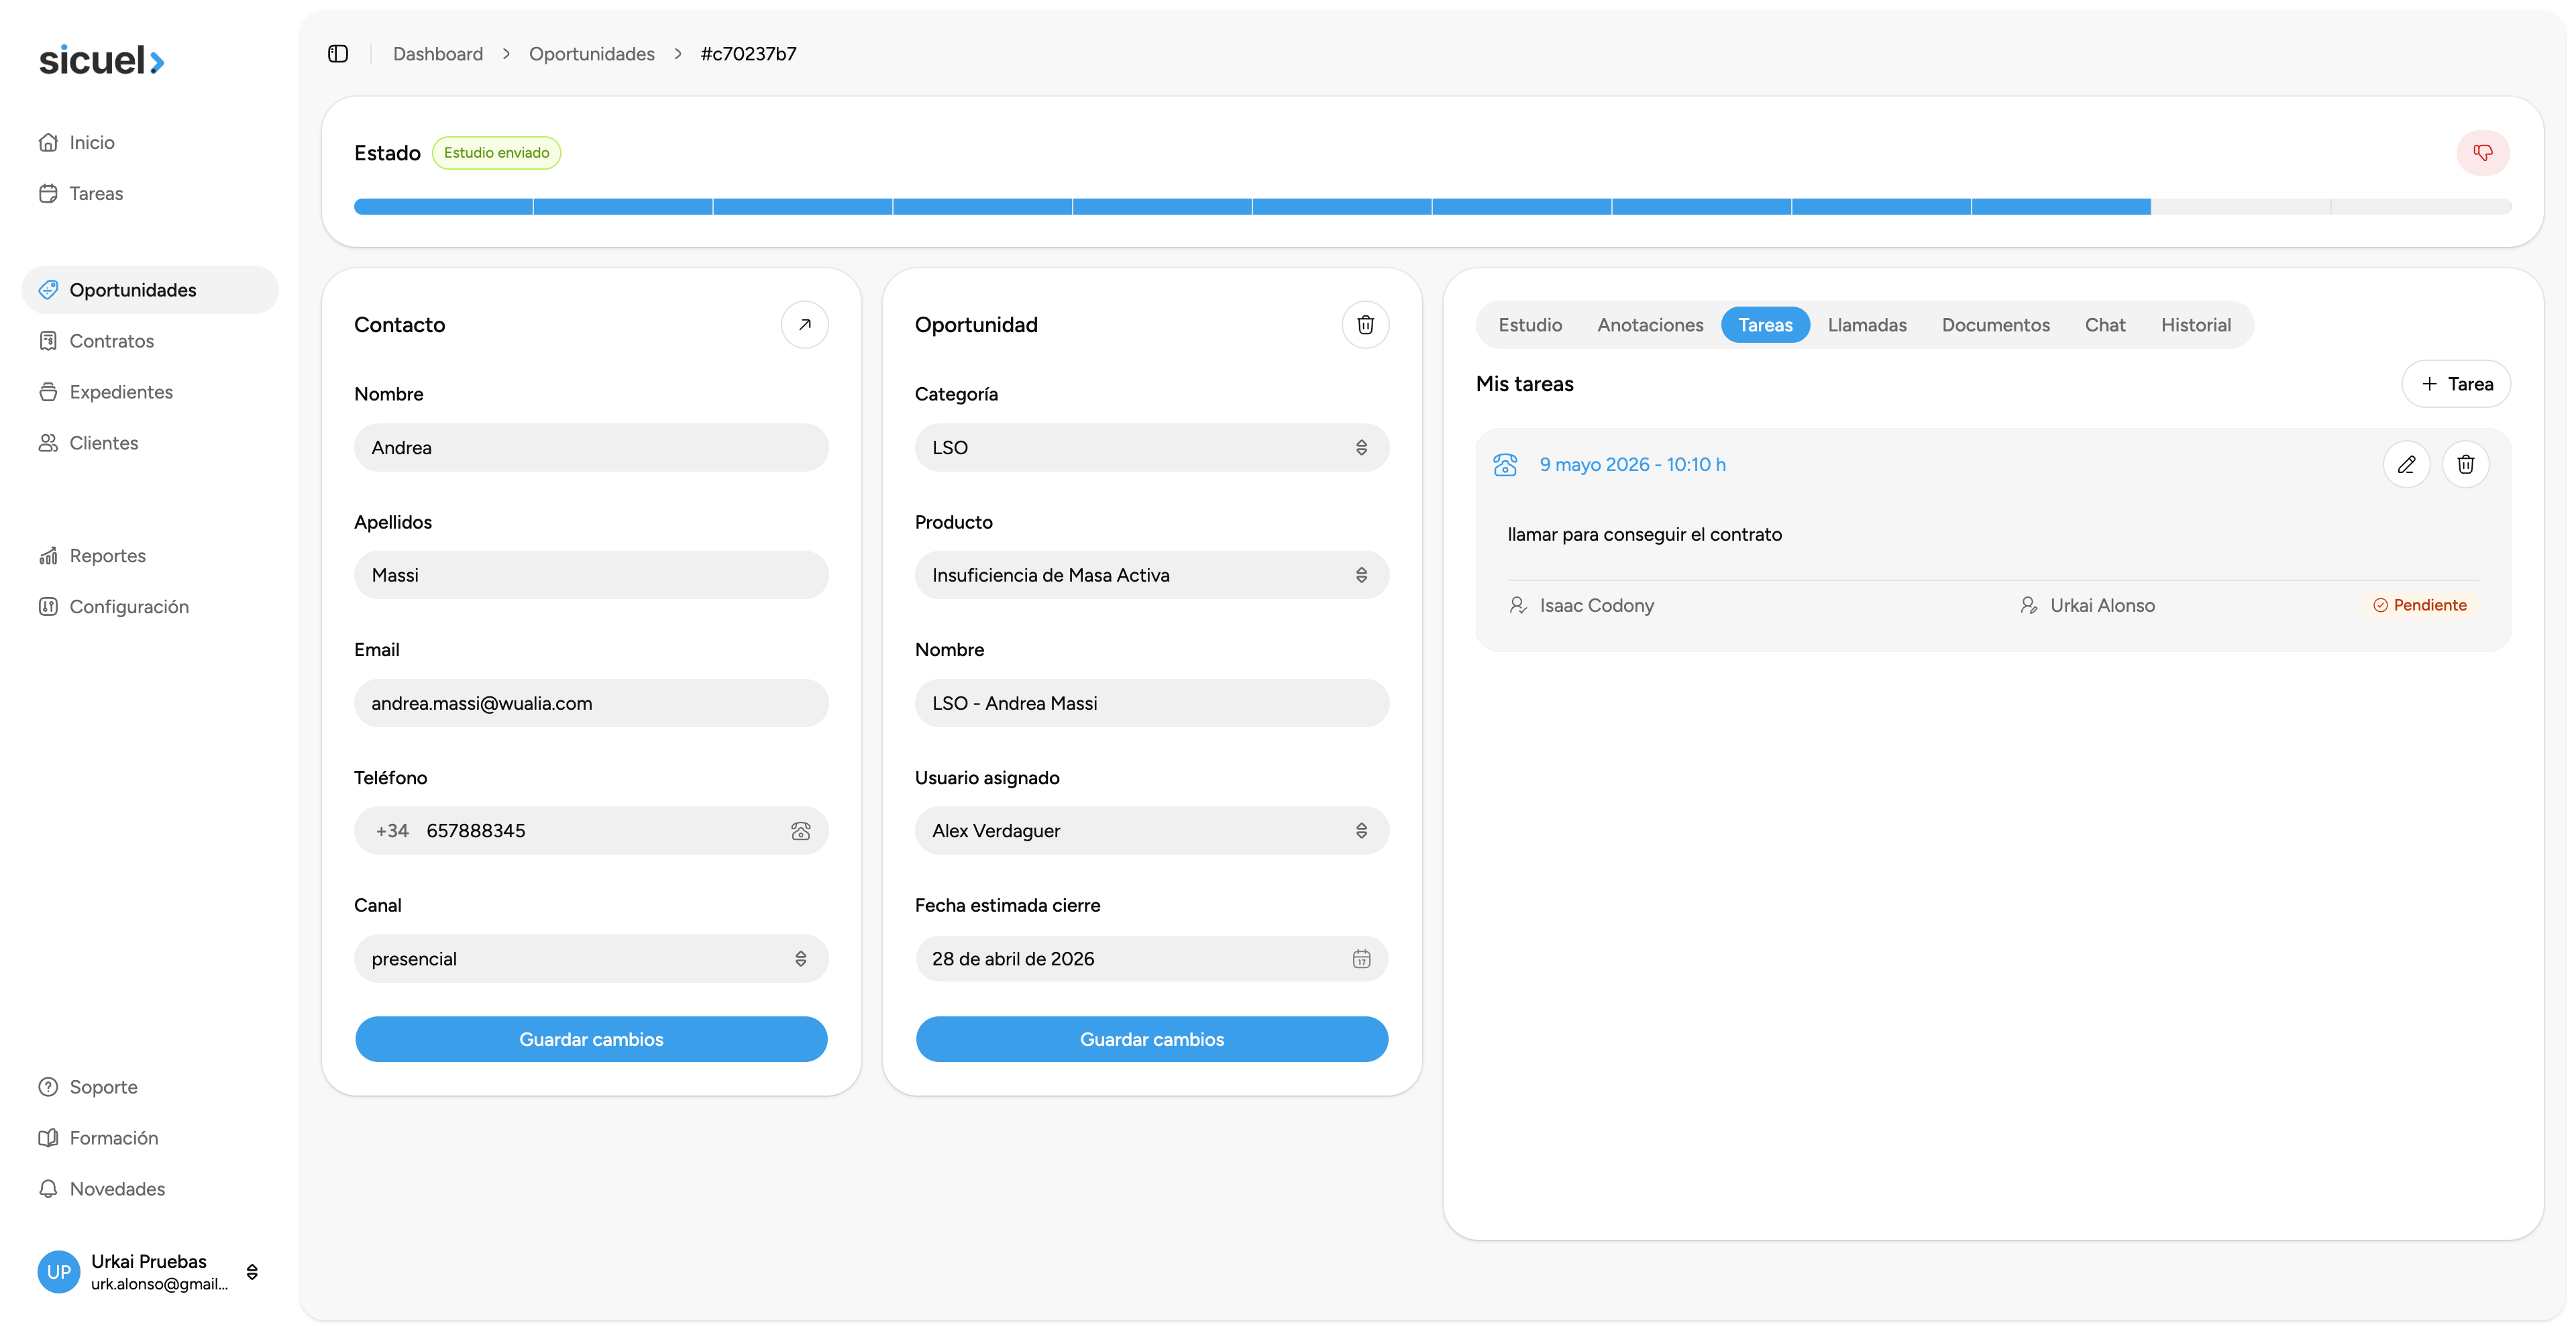Go to Dashboard breadcrumb

pyautogui.click(x=438, y=54)
